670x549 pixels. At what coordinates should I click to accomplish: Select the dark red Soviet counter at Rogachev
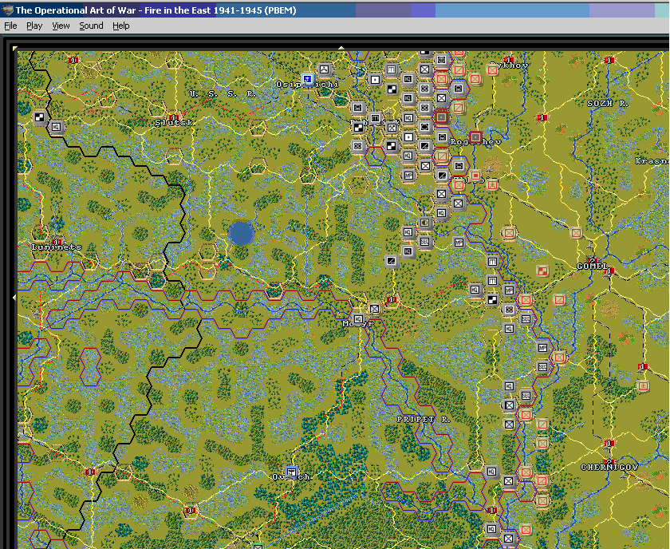point(475,137)
